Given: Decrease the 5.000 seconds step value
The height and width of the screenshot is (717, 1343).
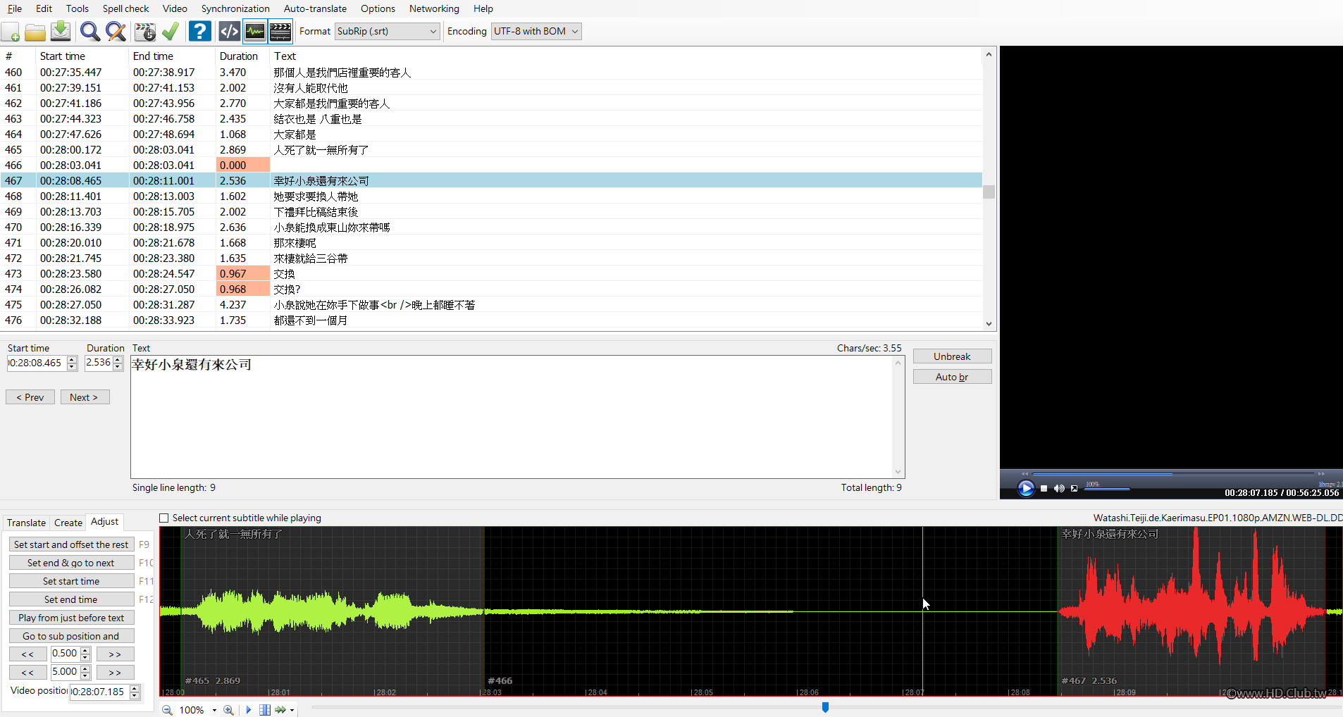Looking at the screenshot, I should pyautogui.click(x=85, y=676).
